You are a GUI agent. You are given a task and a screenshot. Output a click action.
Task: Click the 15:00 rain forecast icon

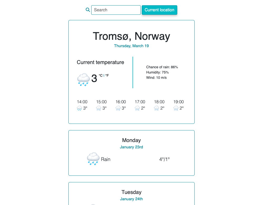point(98,108)
